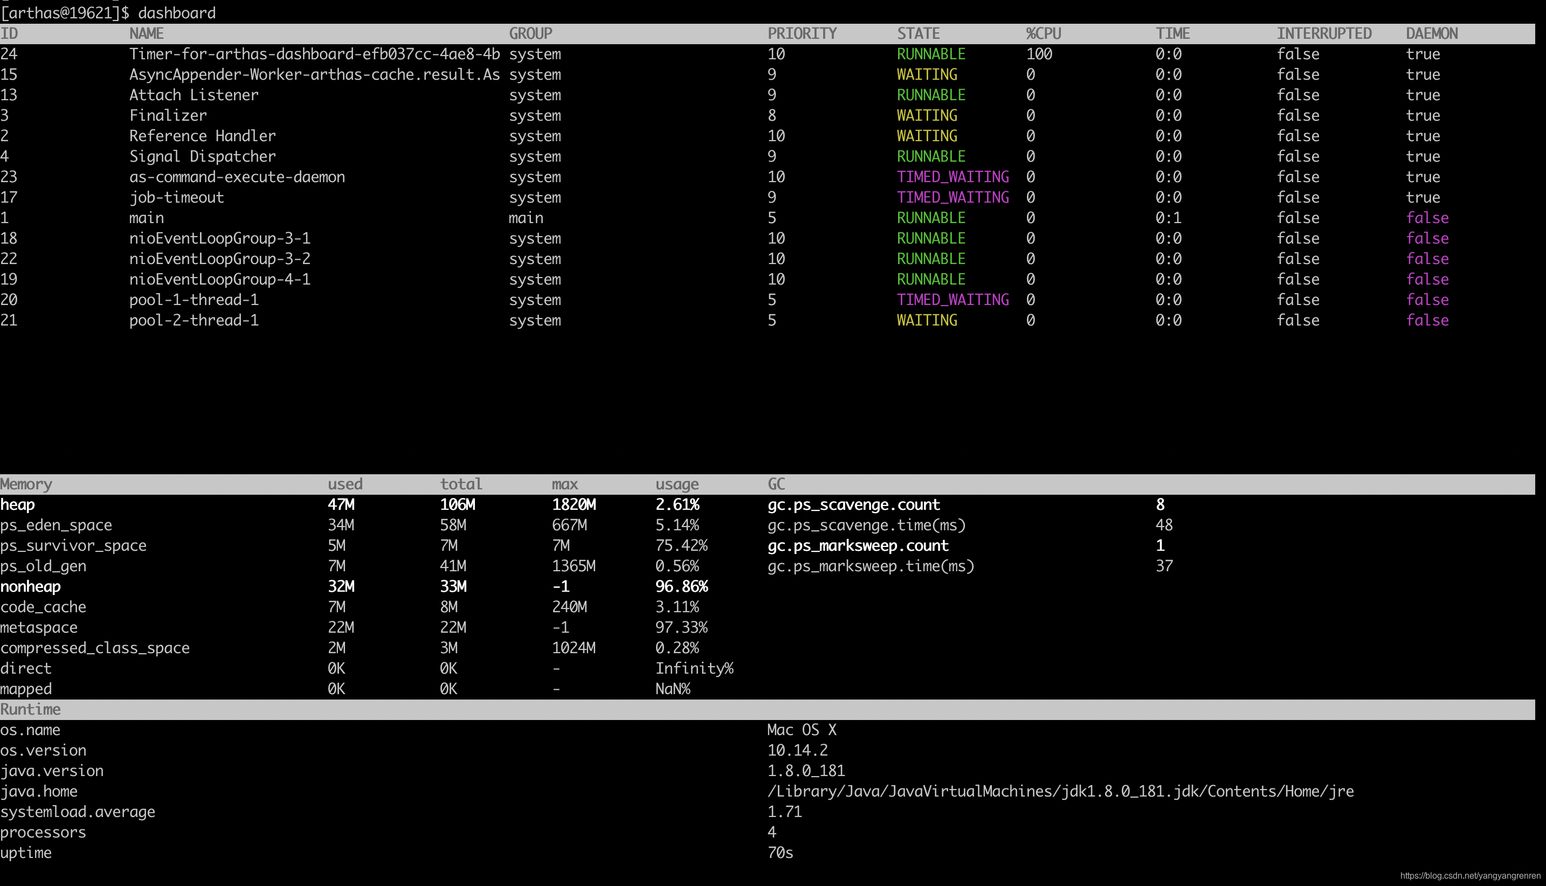Click the 'Finalizer' thread name
Screen dimensions: 1546x886
click(168, 116)
